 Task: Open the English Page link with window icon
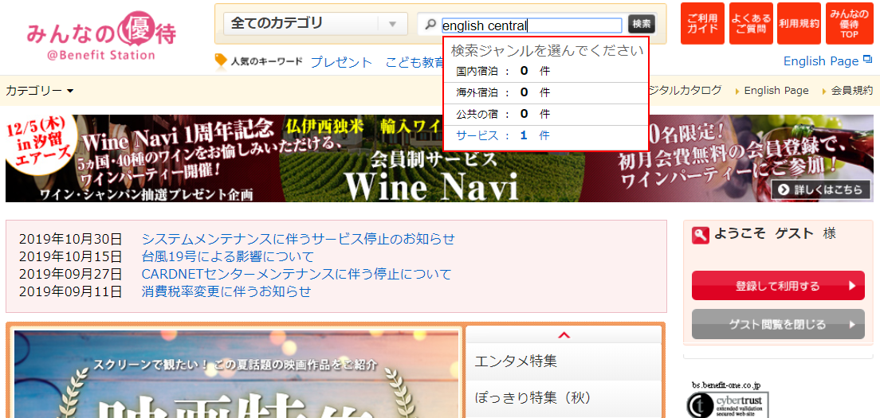[x=828, y=61]
